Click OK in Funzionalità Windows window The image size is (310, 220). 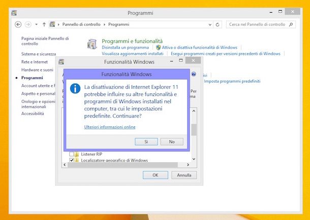[156, 175]
